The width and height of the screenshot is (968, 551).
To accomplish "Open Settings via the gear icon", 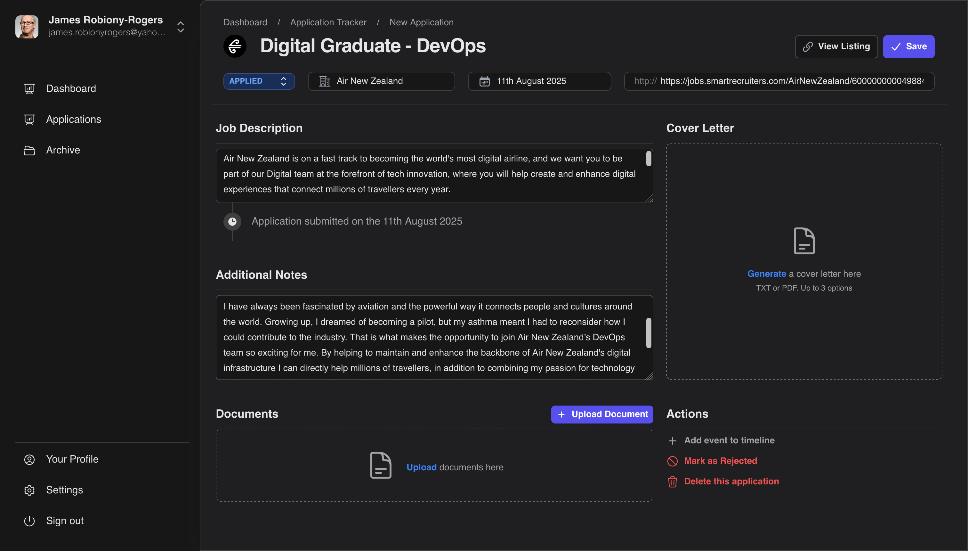I will (29, 490).
